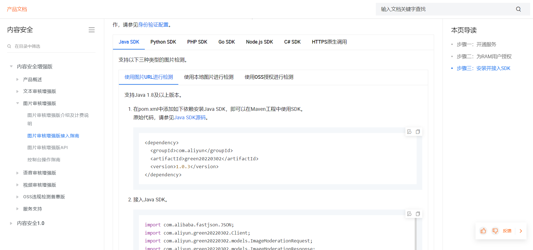Expand the 产品概述 section arrow
The width and height of the screenshot is (533, 250).
[17, 80]
